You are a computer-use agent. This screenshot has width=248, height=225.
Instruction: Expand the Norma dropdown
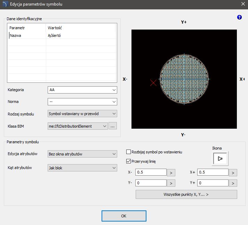(82, 102)
